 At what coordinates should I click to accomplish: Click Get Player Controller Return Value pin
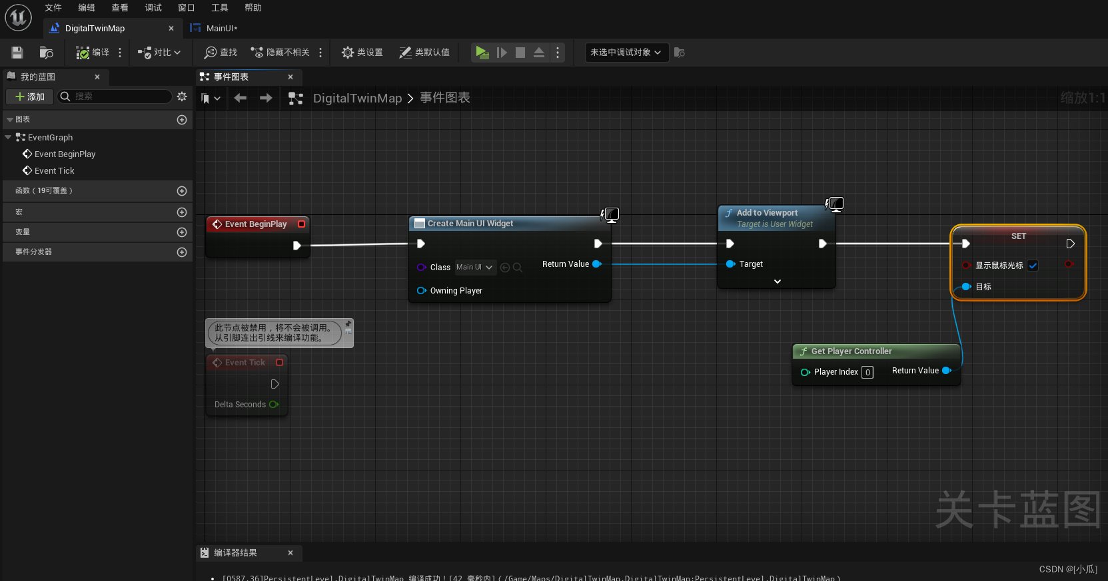946,371
